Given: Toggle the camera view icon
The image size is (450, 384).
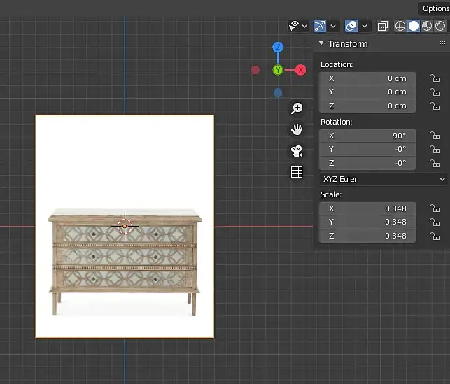Looking at the screenshot, I should click(x=297, y=150).
